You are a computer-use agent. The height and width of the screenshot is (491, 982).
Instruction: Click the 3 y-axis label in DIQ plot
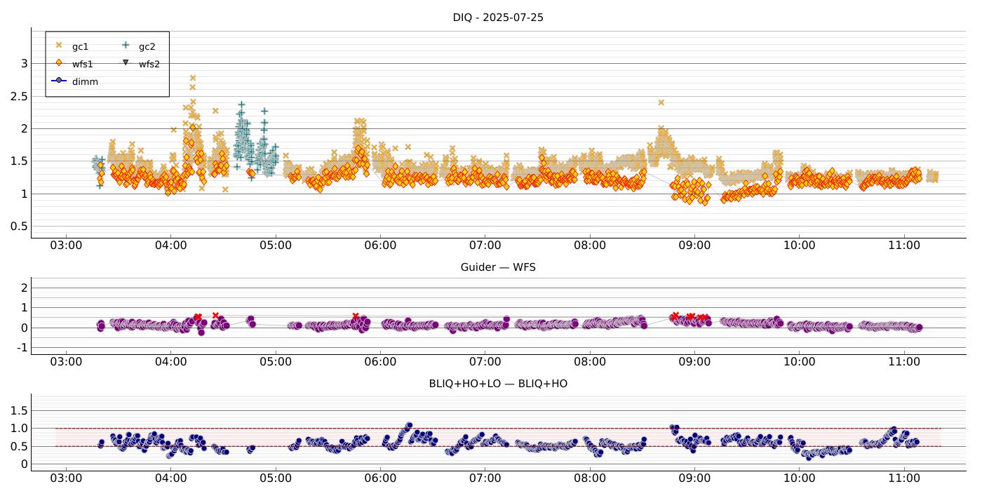24,64
